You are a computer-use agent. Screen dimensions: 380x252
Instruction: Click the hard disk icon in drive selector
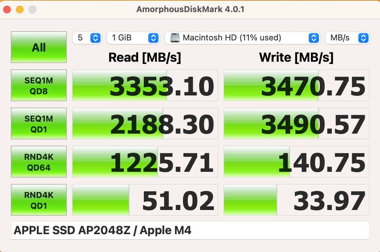[175, 38]
